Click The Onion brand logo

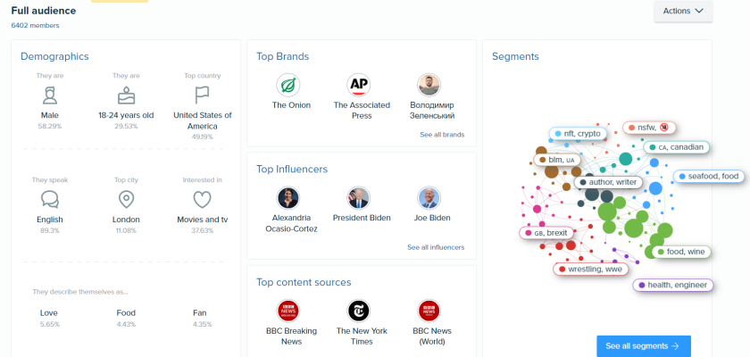point(287,86)
